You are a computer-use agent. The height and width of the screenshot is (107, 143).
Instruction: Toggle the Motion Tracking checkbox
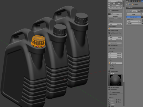point(111,92)
